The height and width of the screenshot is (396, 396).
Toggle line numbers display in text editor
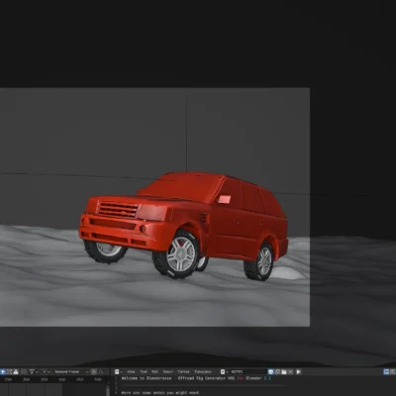point(386,371)
